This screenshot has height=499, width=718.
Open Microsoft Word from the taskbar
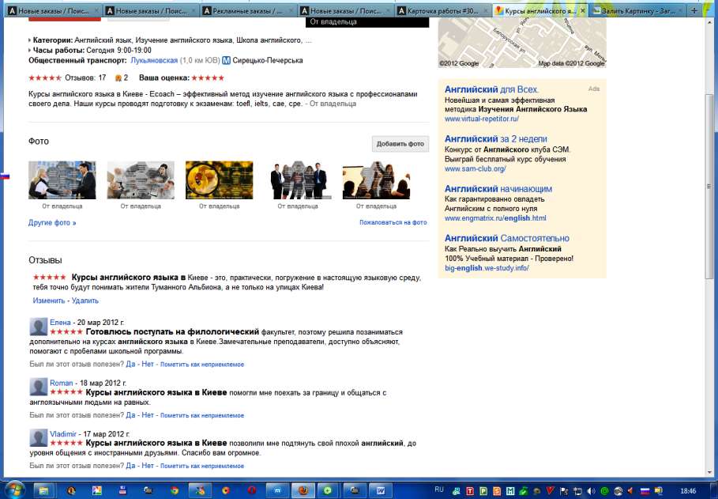[x=381, y=490]
